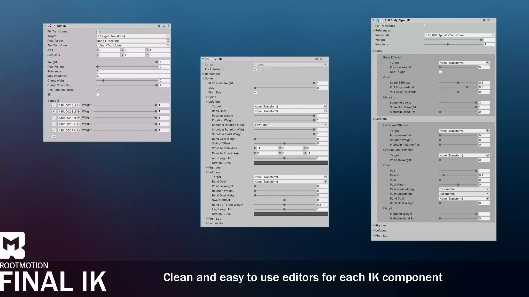Image resolution: width=529 pixels, height=297 pixels.
Task: Open the Reach Smoothing dropdown
Action: tap(464, 189)
